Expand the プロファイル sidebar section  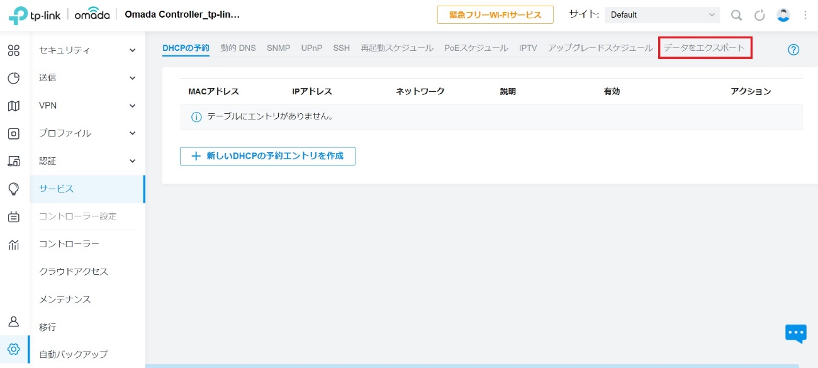[x=87, y=133]
